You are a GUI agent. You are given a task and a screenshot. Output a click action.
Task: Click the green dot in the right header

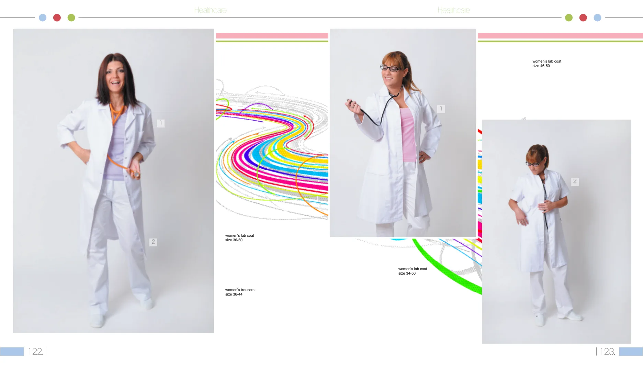pyautogui.click(x=569, y=18)
